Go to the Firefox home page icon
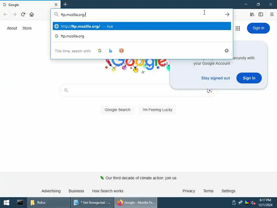This screenshot has height=208, width=277. 32,14
